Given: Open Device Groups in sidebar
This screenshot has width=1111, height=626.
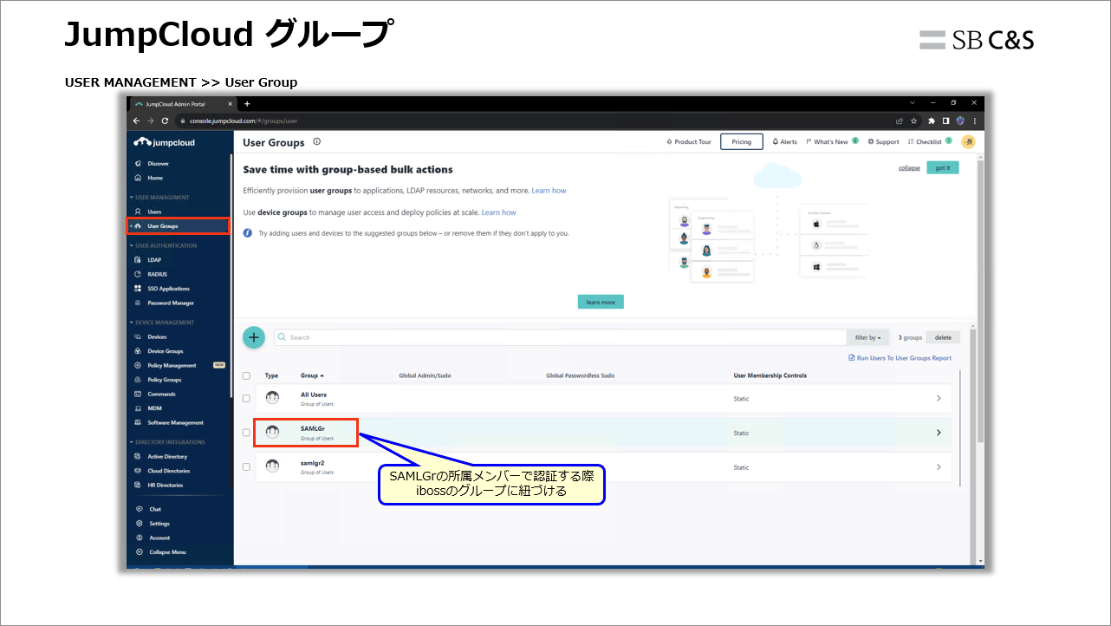Looking at the screenshot, I should pos(165,351).
